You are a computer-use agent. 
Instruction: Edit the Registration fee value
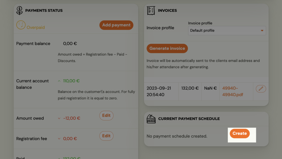coord(106,136)
